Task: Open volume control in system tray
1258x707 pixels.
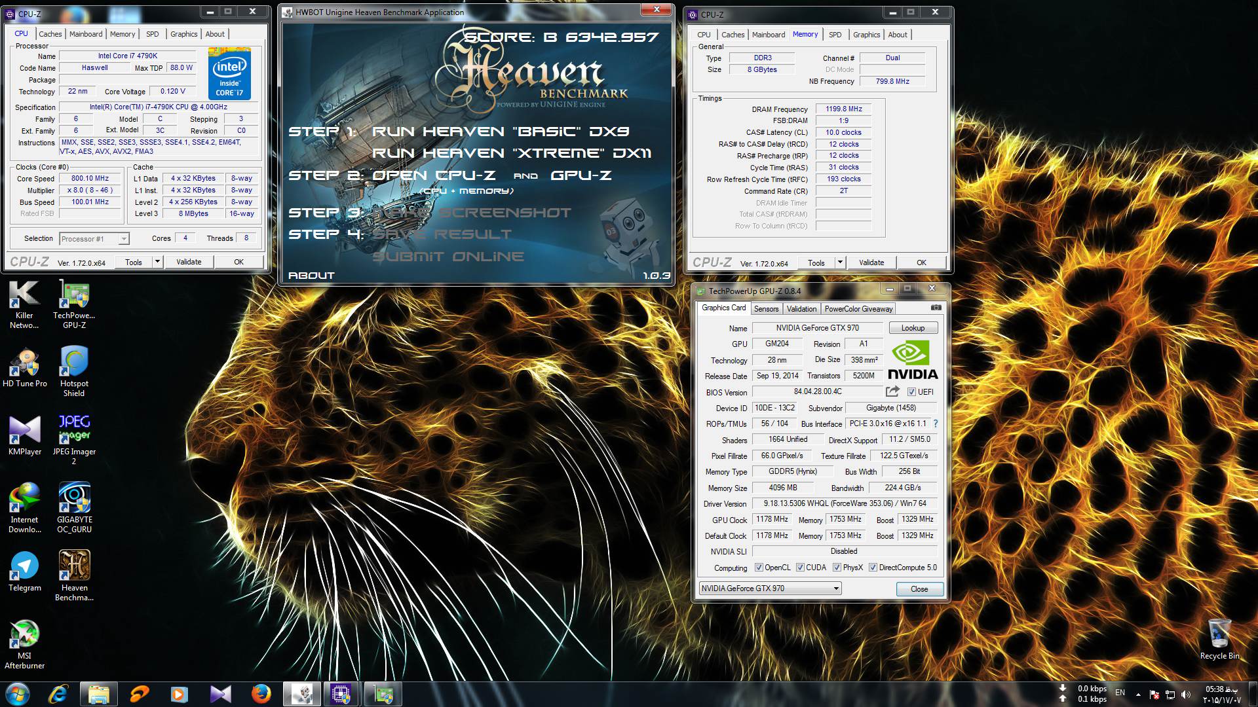Action: click(1186, 695)
